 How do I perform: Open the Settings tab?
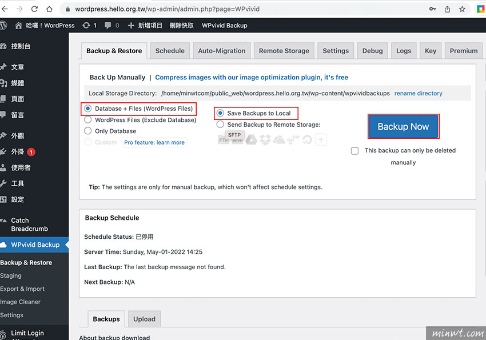(x=336, y=51)
